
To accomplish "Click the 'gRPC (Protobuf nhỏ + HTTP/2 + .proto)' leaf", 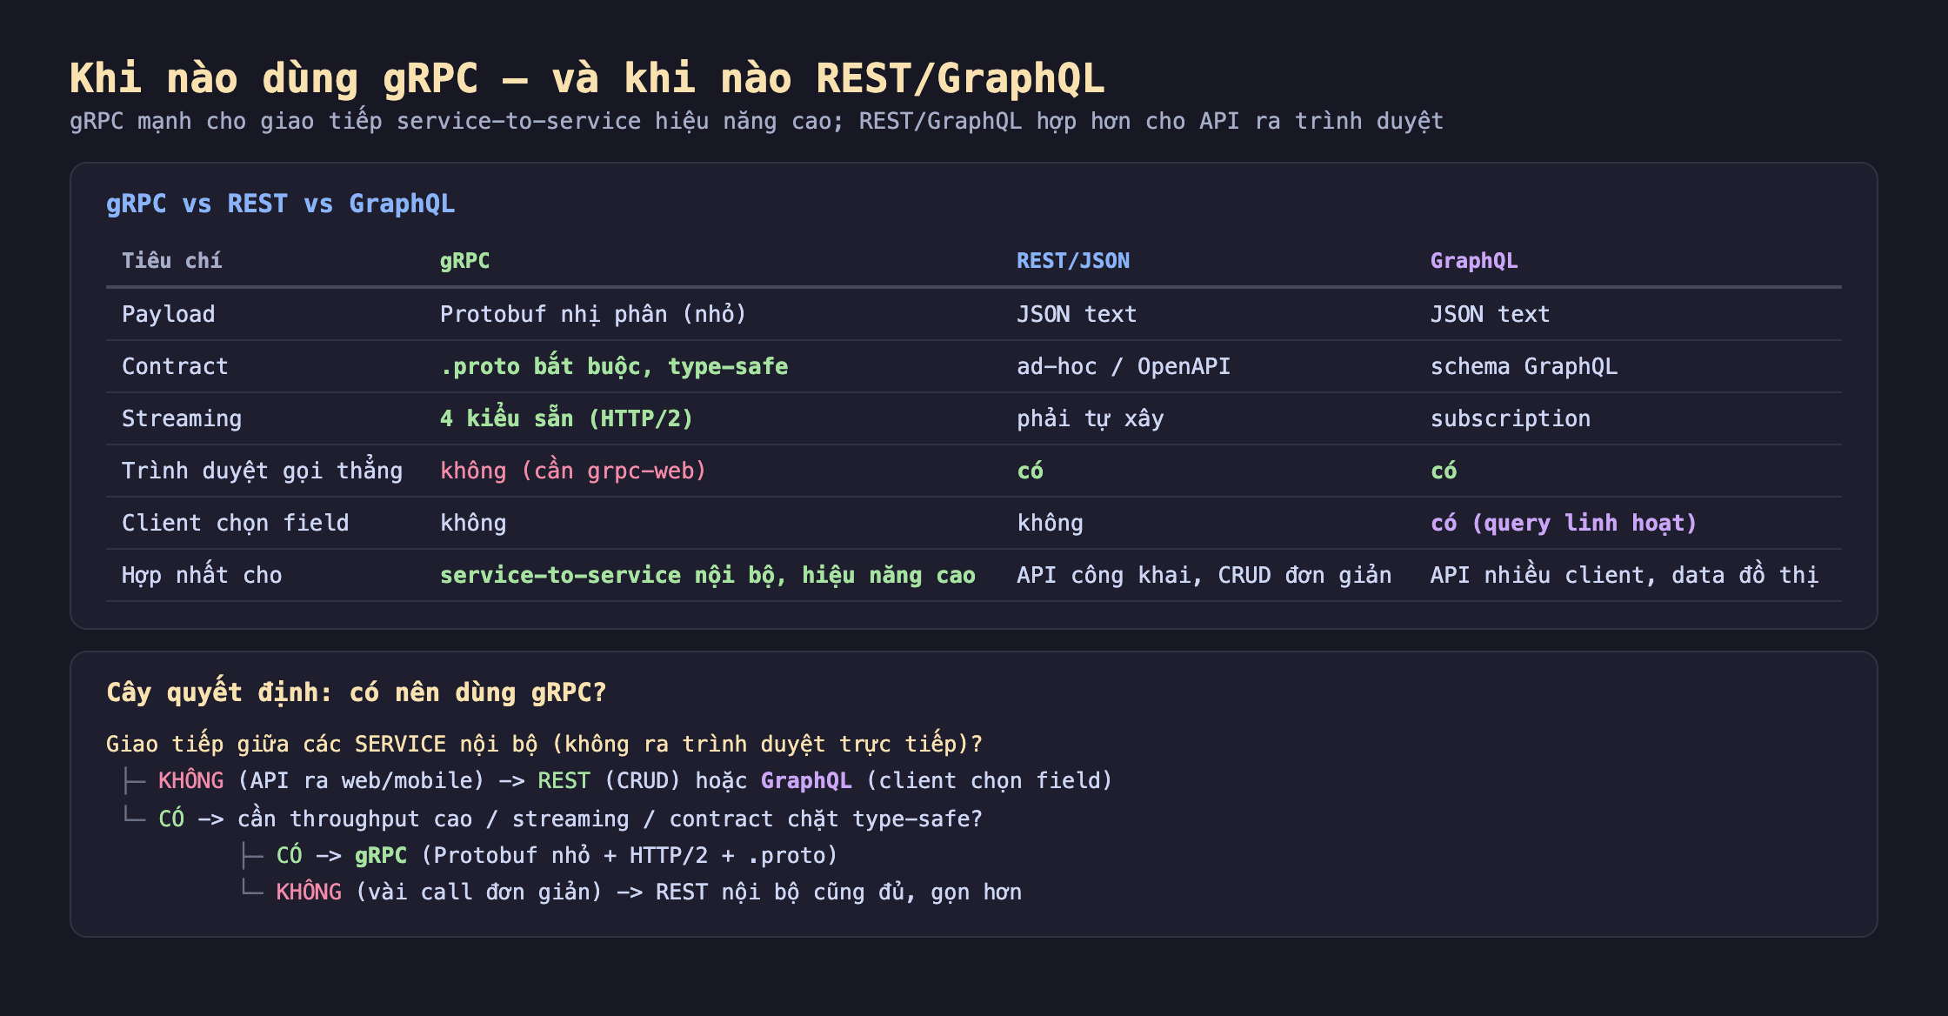I will [597, 855].
